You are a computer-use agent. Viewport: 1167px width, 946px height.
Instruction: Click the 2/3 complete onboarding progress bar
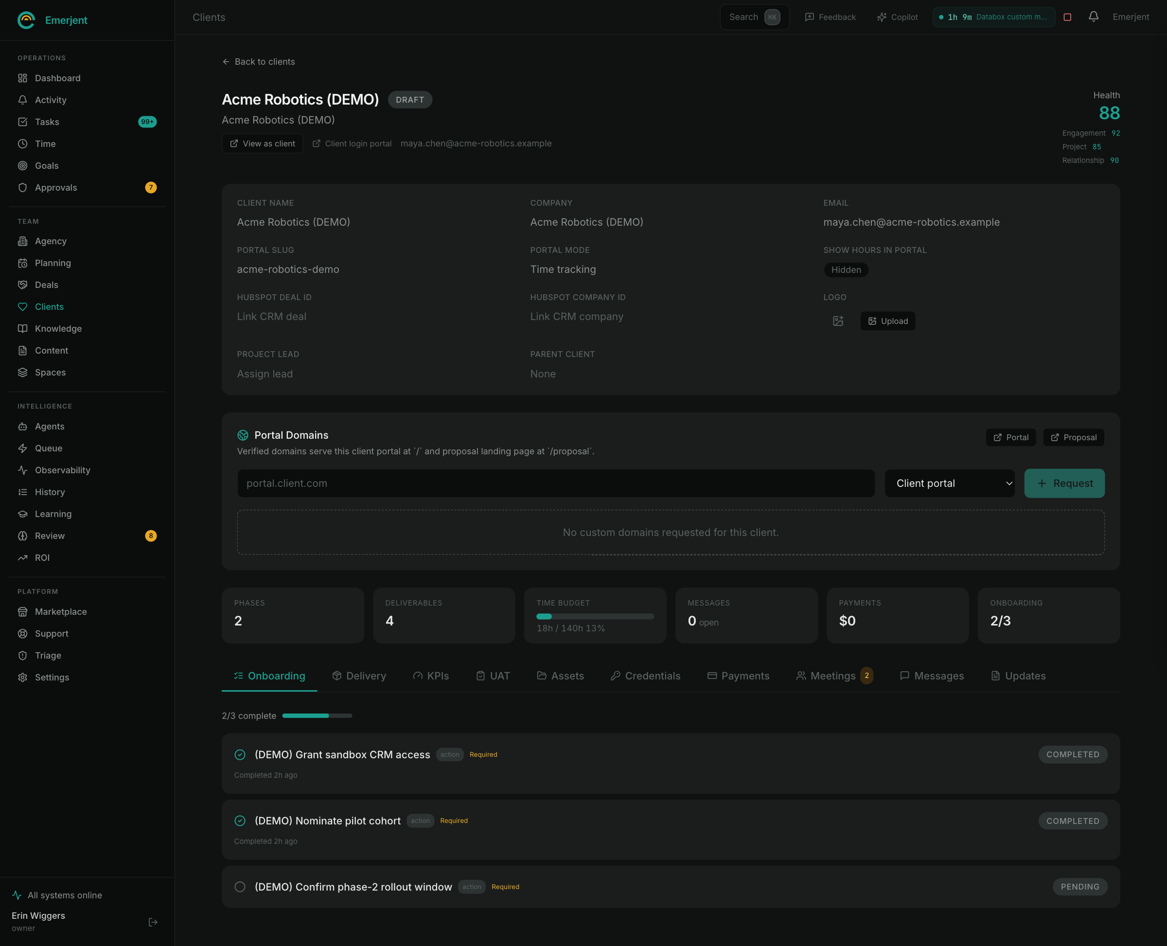point(317,715)
